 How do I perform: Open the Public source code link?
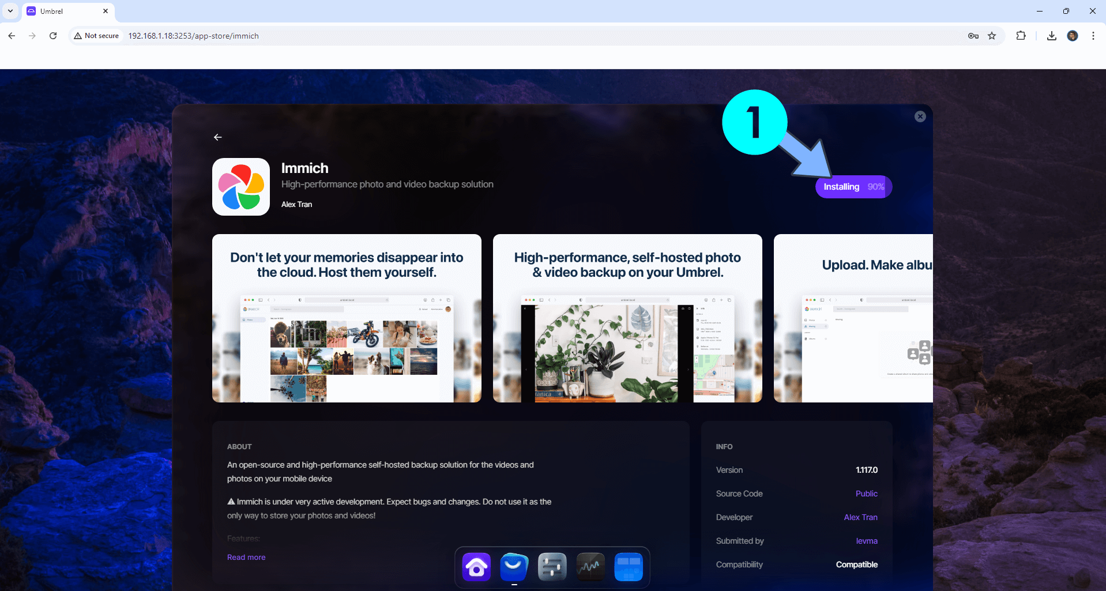pos(867,494)
